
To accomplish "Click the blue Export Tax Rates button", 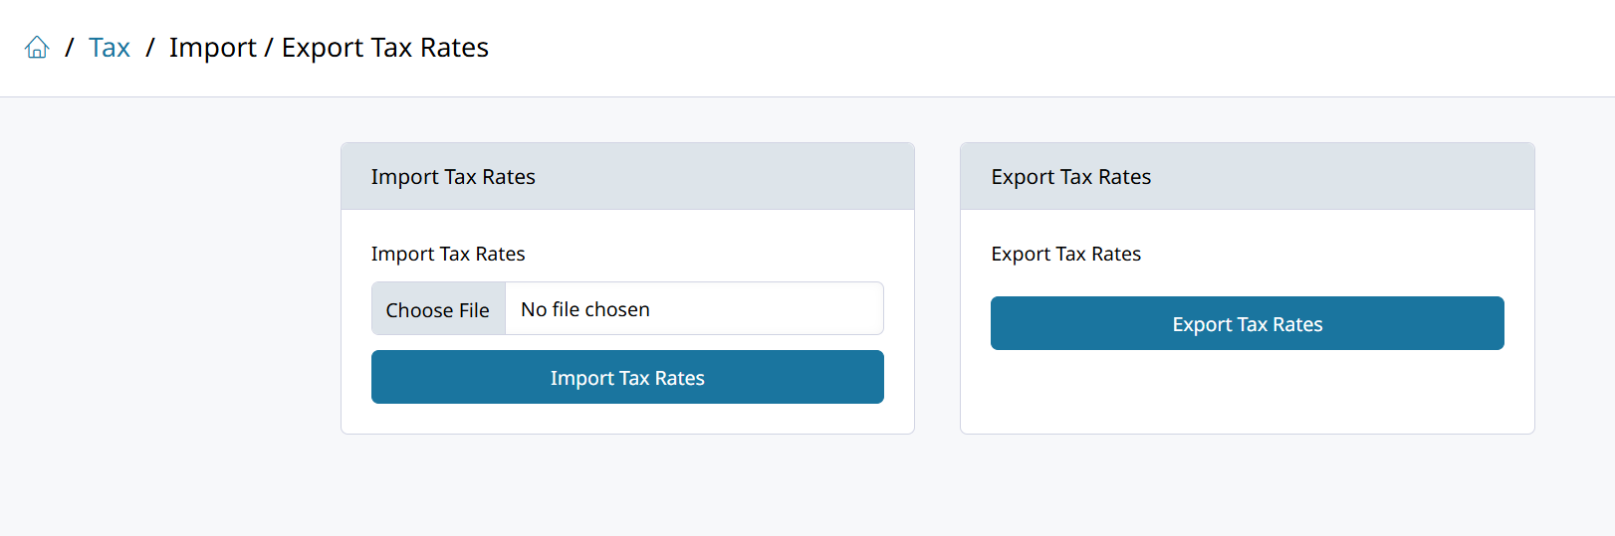I will click(x=1247, y=323).
